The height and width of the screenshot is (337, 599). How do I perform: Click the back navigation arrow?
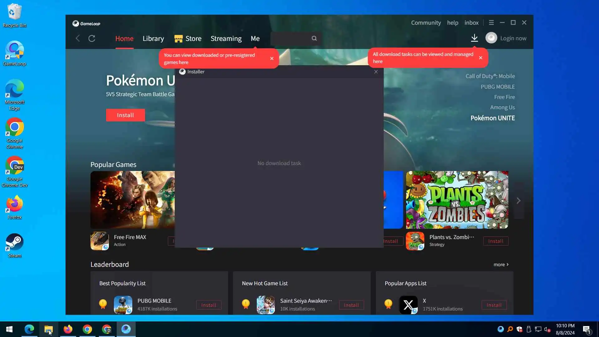point(78,38)
